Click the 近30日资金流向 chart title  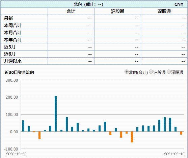[19, 72]
